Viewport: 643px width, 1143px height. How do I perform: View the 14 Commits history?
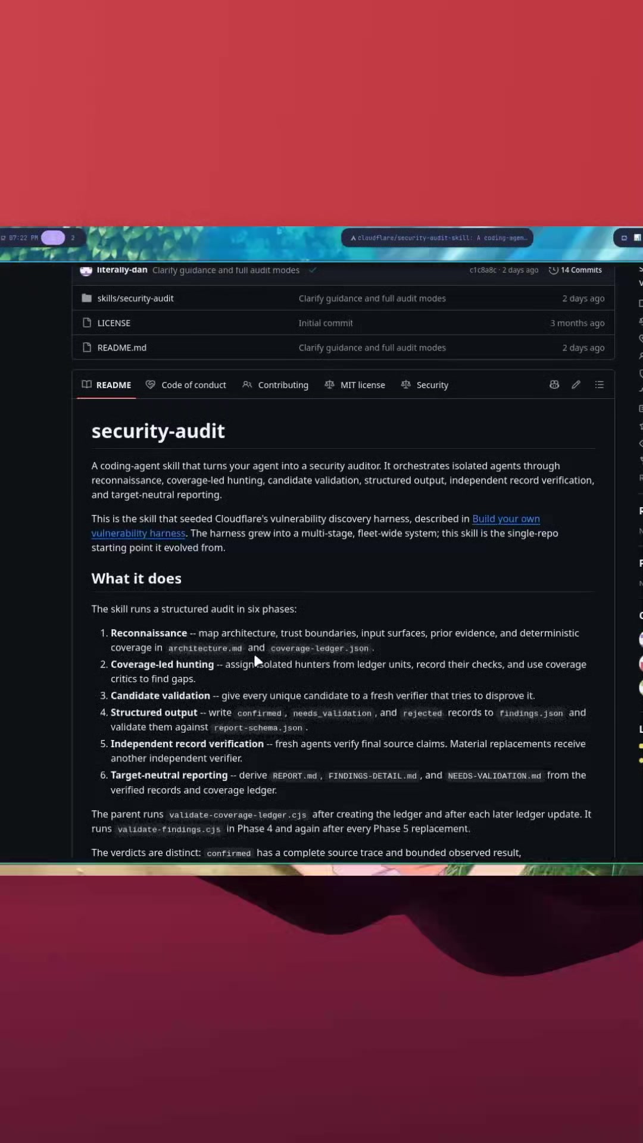pos(575,270)
